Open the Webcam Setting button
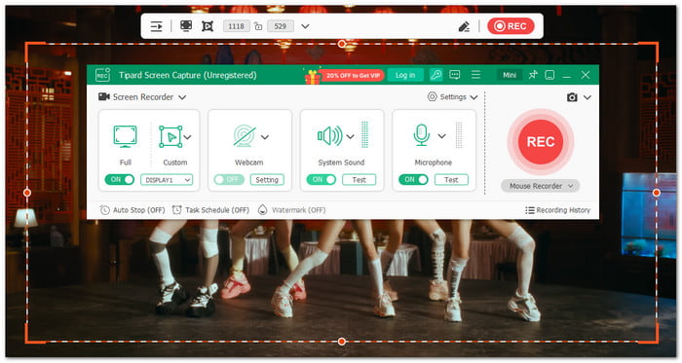The width and height of the screenshot is (682, 363). point(267,180)
